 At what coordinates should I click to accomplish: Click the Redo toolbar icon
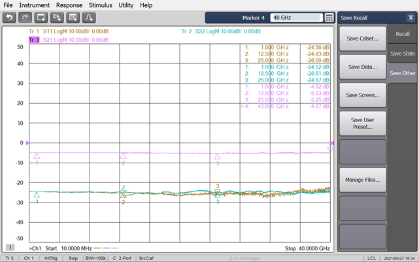tap(25, 18)
